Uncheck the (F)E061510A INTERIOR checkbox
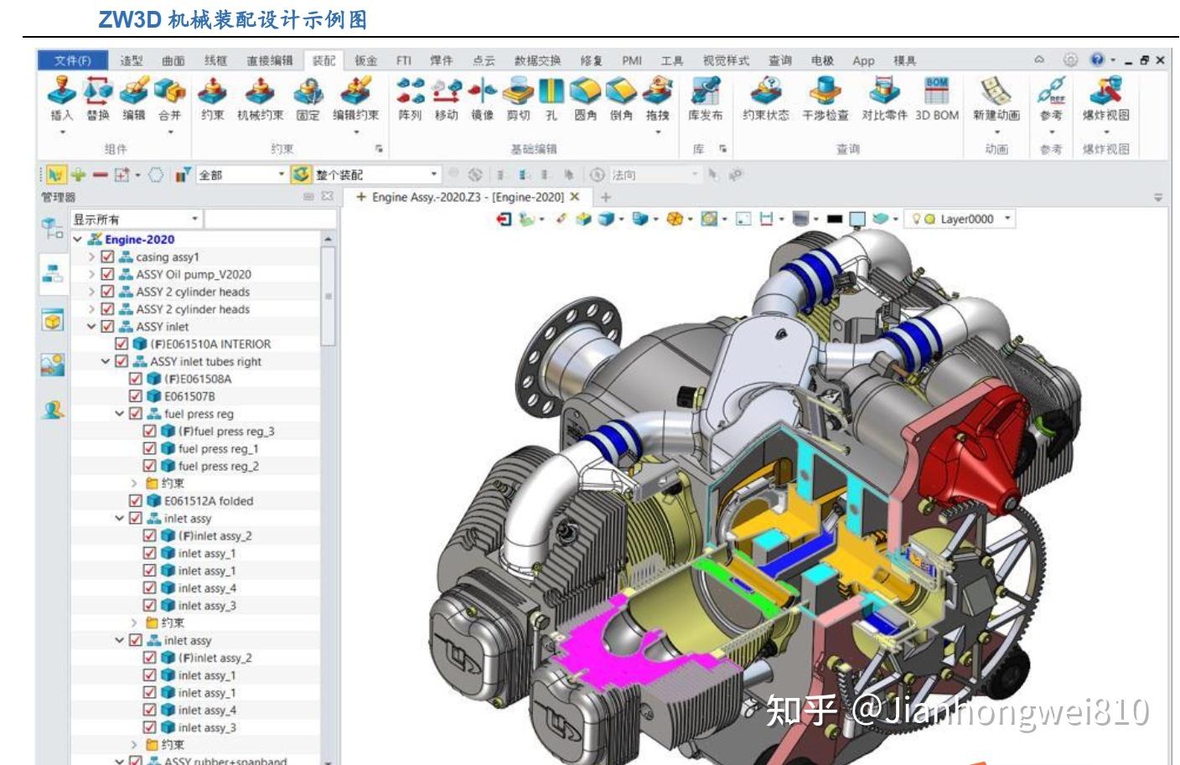The height and width of the screenshot is (765, 1180). (x=122, y=344)
